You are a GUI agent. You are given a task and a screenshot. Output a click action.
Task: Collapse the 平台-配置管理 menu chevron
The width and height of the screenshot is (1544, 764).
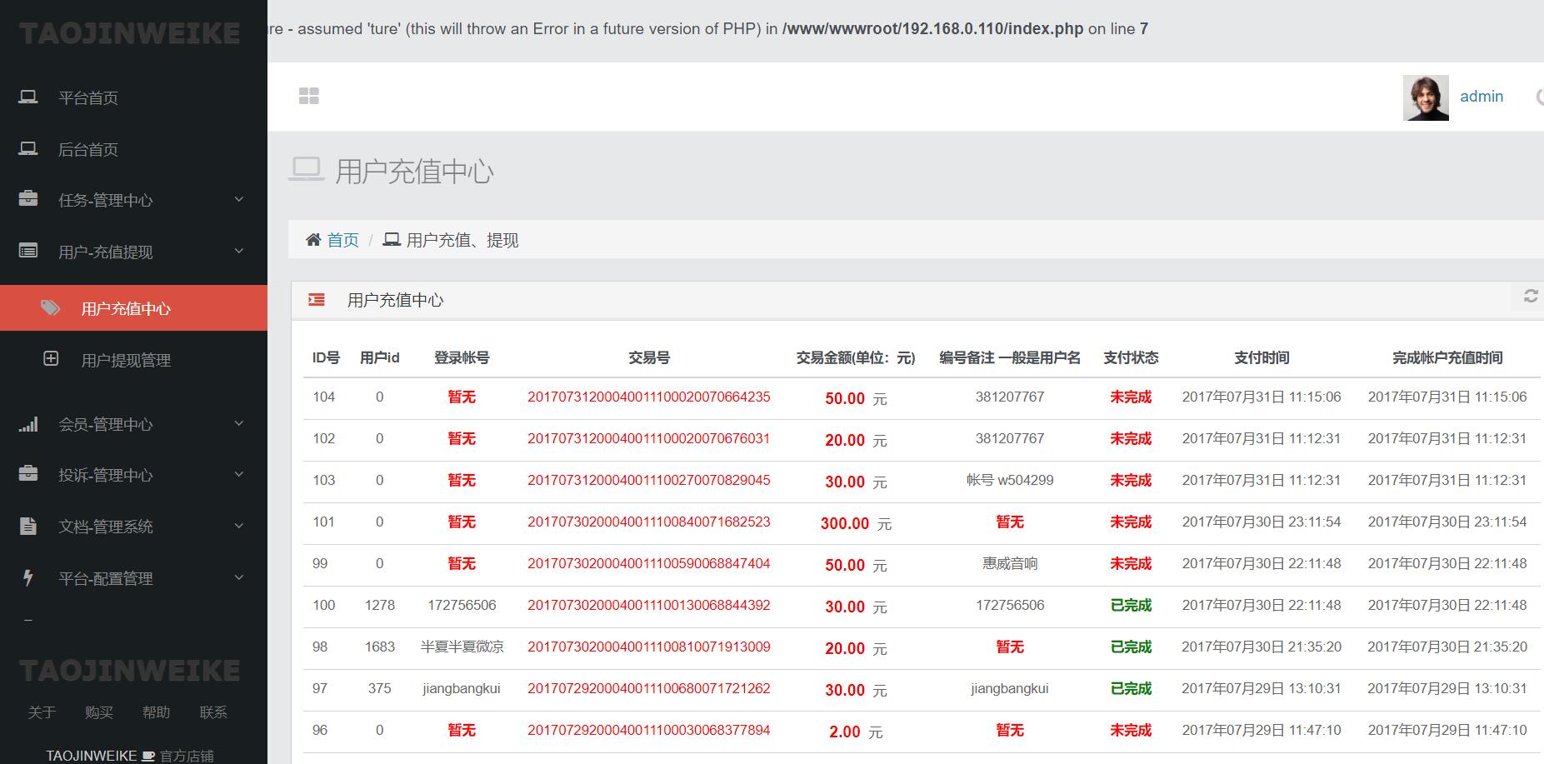239,577
